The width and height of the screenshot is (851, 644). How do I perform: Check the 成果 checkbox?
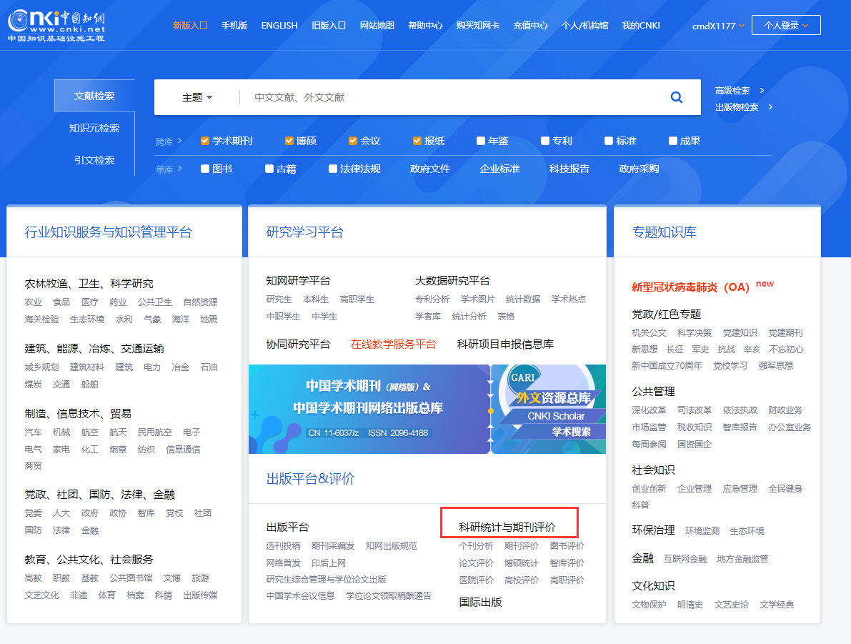tap(673, 141)
